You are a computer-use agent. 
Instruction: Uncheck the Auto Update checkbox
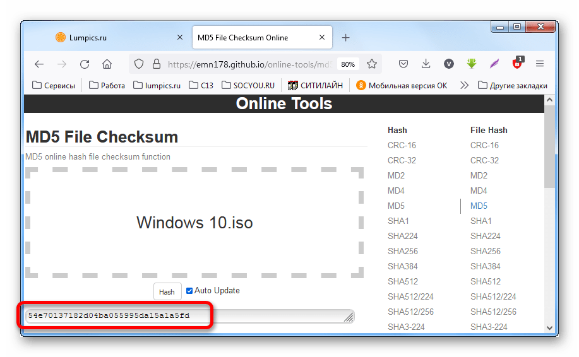pyautogui.click(x=189, y=291)
